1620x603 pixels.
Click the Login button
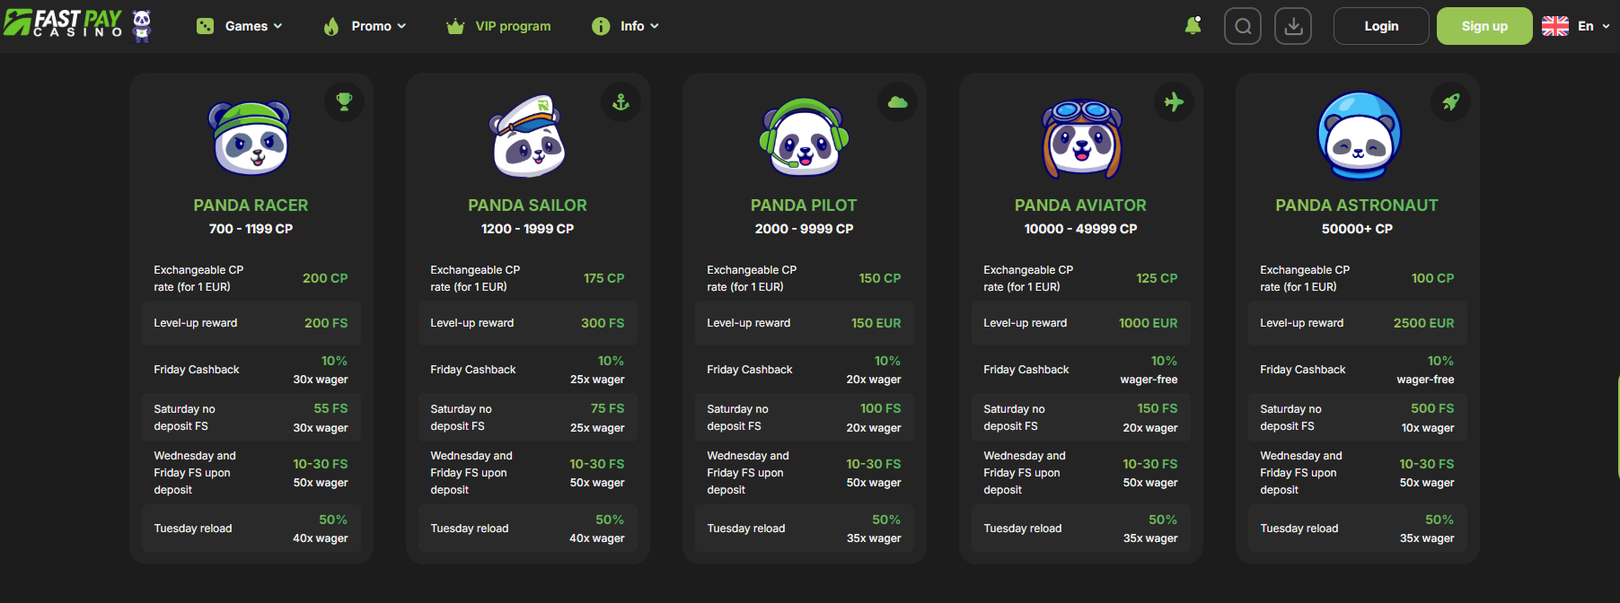1381,26
